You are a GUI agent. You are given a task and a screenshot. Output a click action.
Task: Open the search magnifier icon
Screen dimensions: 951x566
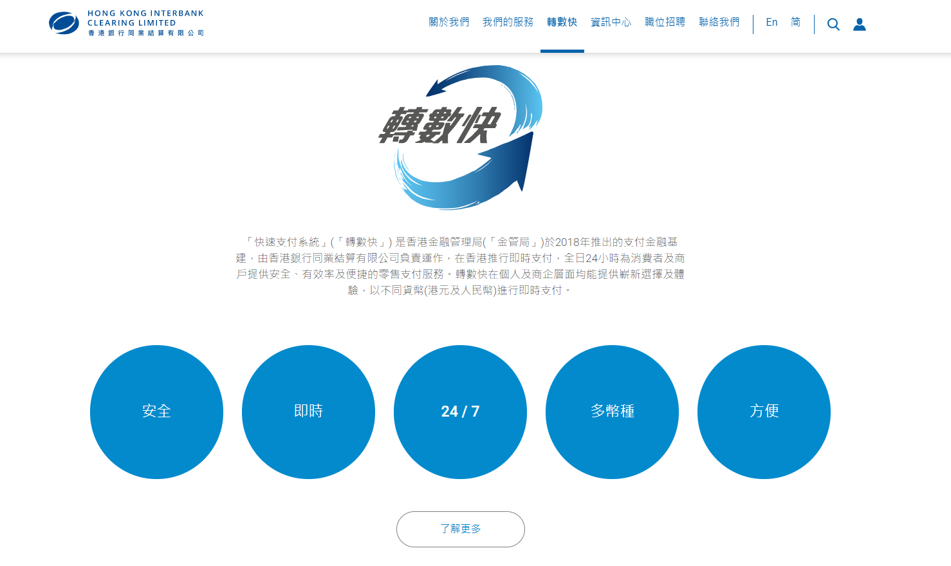[x=833, y=24]
